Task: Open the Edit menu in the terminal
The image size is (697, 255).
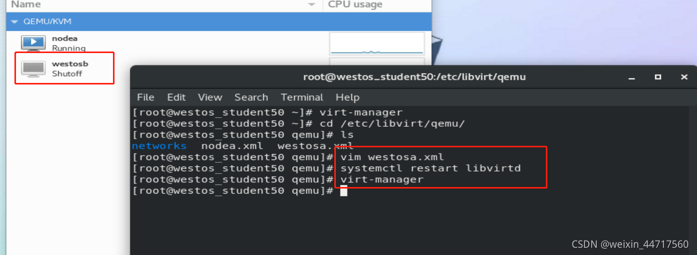Action: (x=176, y=97)
